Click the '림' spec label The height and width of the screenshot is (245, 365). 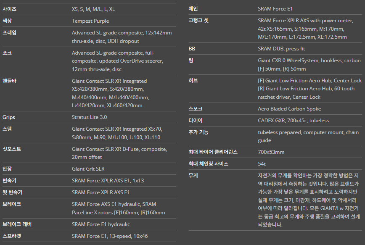(x=190, y=61)
